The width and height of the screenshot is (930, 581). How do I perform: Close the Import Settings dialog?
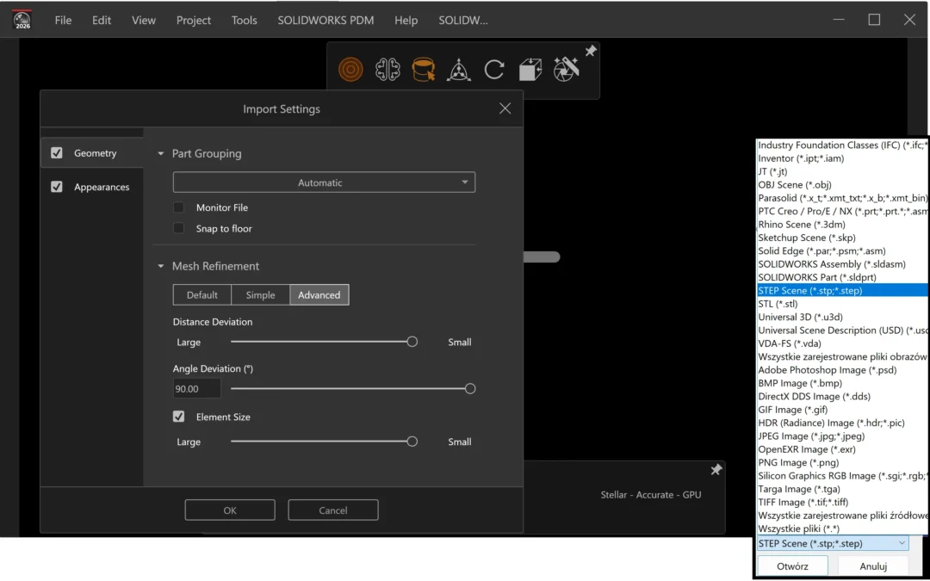[x=505, y=108]
